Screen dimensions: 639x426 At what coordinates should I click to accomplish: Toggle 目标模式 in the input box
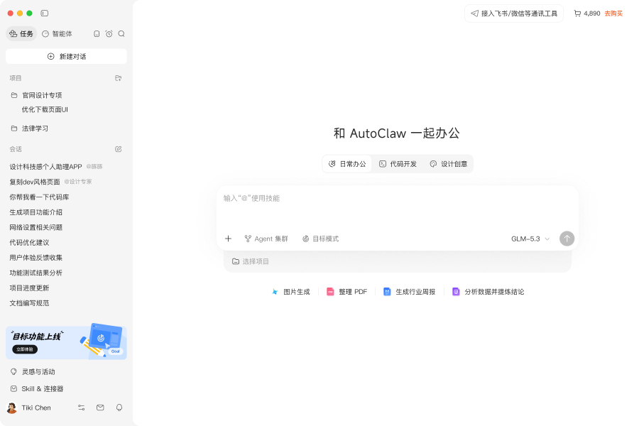pyautogui.click(x=320, y=239)
